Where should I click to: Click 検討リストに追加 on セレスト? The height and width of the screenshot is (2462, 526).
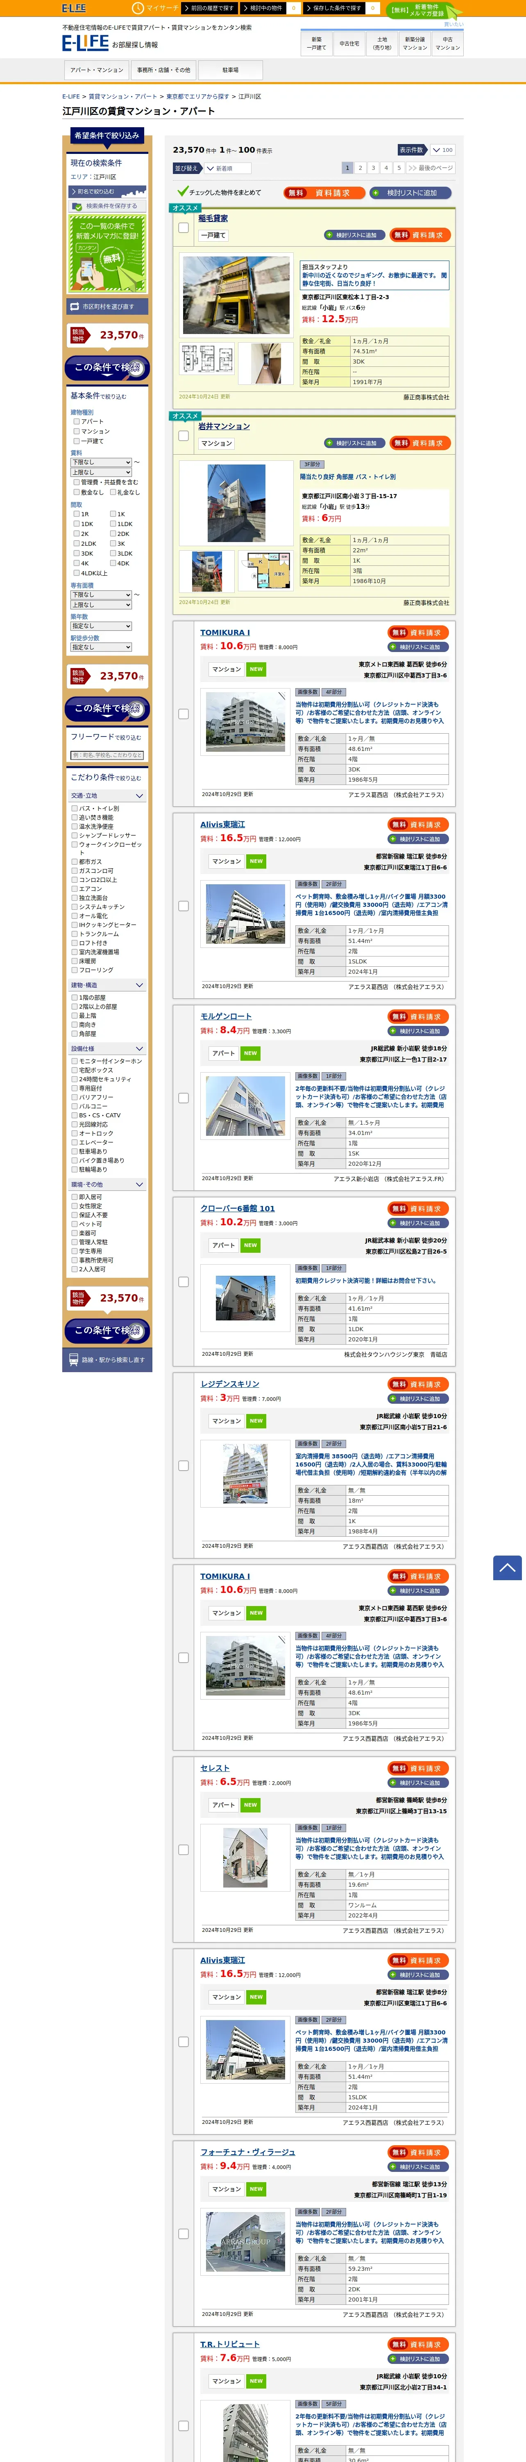coord(418,1782)
